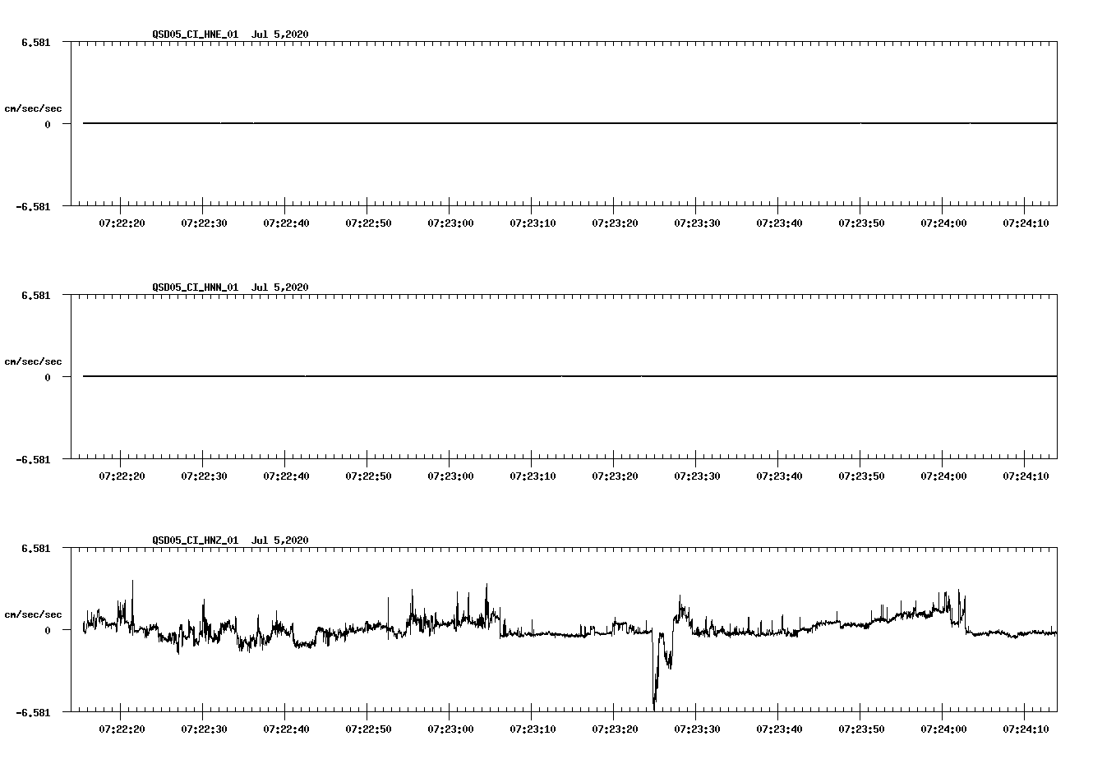The height and width of the screenshot is (759, 1116).
Task: Click 07:22:50 time label under HNN plot
Action: [368, 476]
